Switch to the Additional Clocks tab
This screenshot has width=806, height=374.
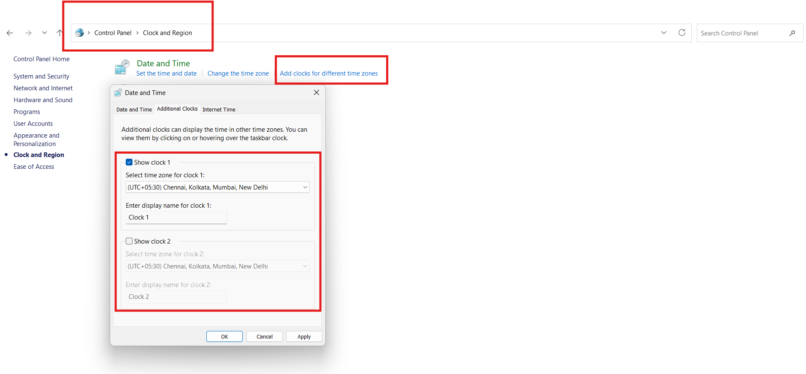[x=177, y=109]
